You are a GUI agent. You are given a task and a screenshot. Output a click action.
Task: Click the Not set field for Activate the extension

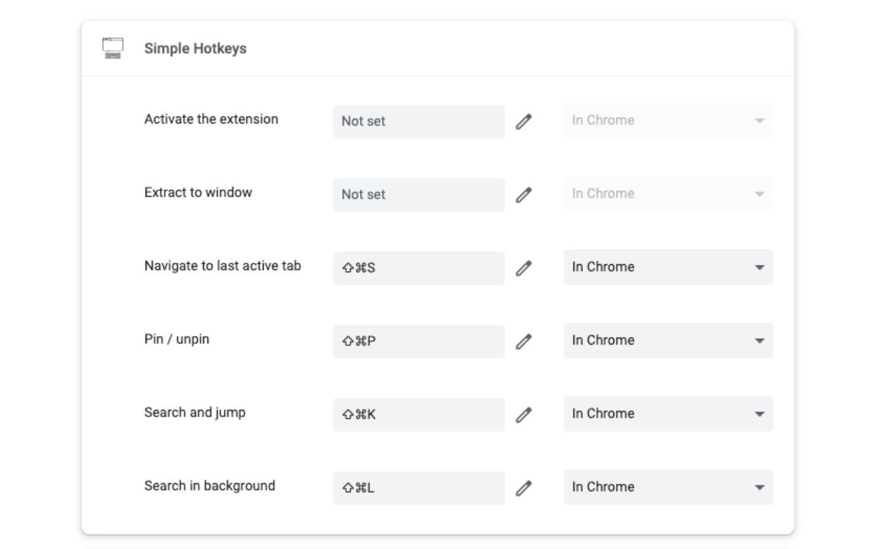pos(418,121)
